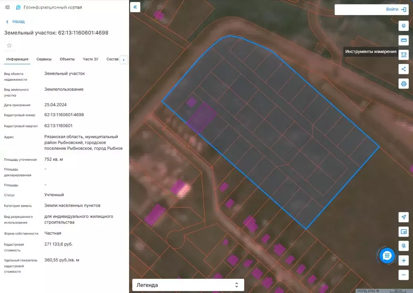Viewport: 413px width, 293px height.
Task: Click the Адрес field label
Action: coord(9,137)
